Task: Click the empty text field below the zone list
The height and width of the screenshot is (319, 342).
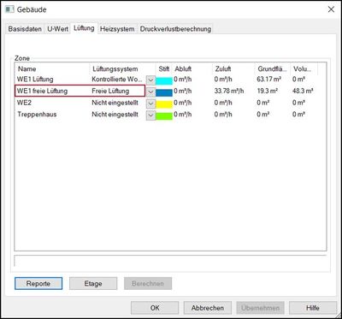Action: pos(170,261)
